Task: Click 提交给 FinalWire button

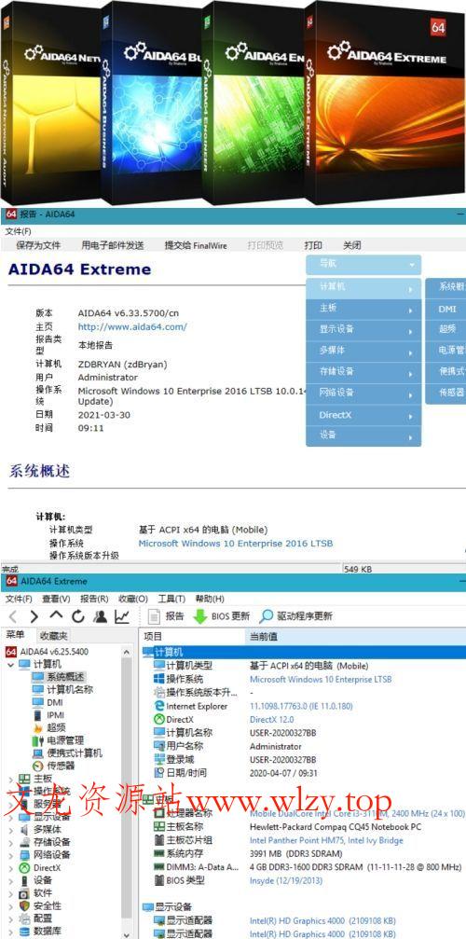Action: [196, 245]
